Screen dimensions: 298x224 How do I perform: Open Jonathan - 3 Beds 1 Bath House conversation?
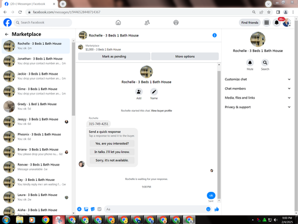36,61
